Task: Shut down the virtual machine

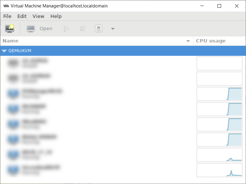Action: (x=99, y=29)
